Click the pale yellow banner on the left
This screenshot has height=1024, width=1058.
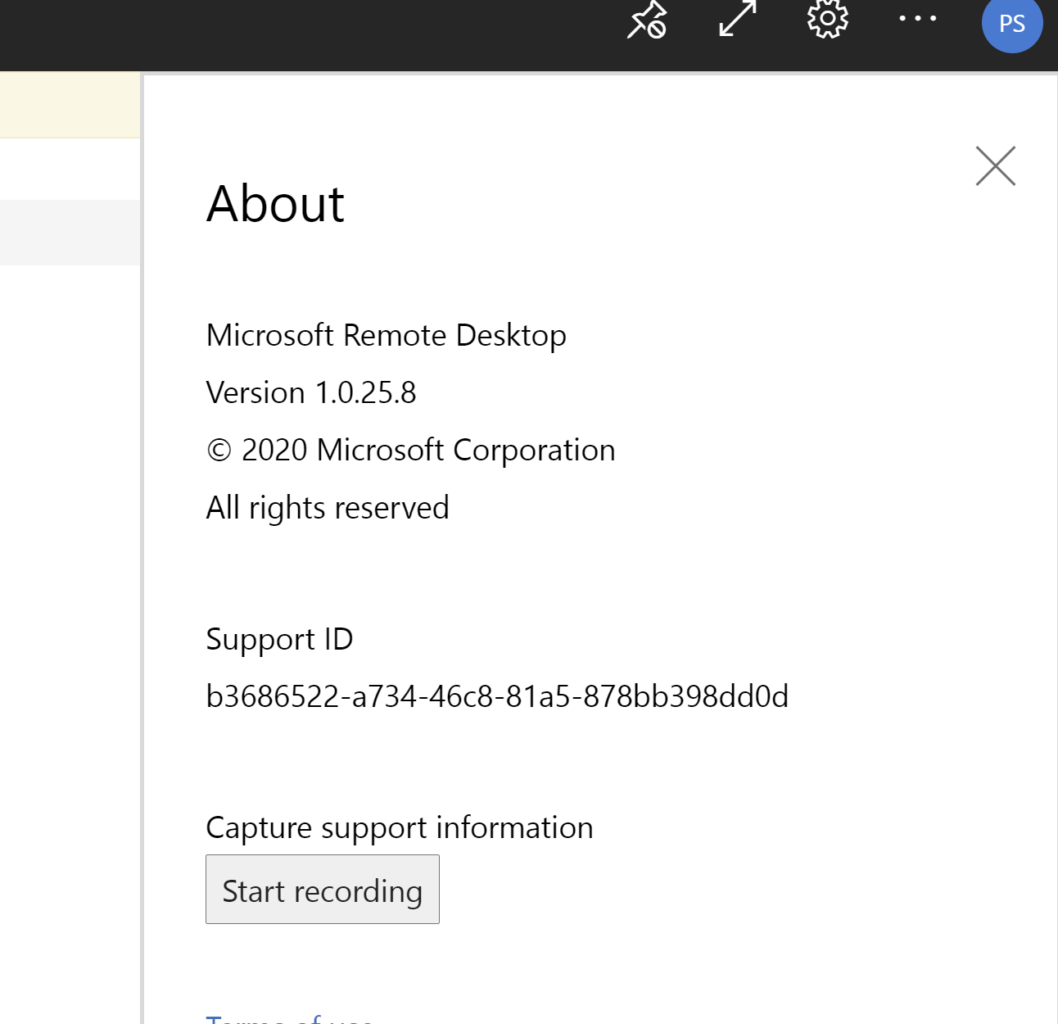pyautogui.click(x=70, y=105)
